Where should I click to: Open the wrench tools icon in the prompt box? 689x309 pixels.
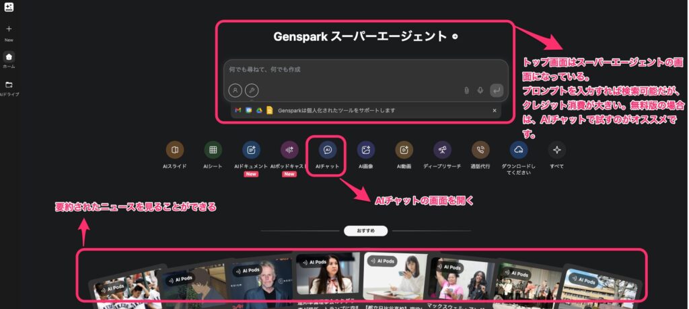click(x=252, y=91)
